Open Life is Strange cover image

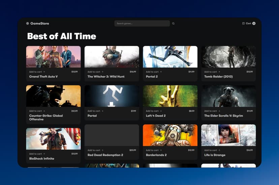pyautogui.click(x=228, y=135)
